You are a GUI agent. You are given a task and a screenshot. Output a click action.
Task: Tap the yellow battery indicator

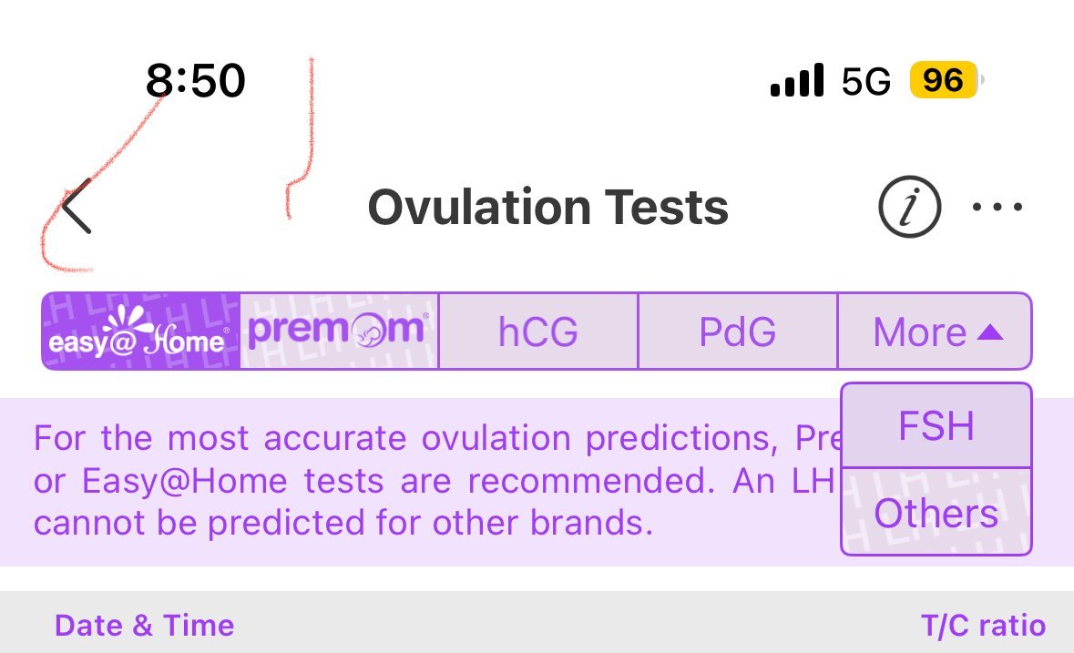pyautogui.click(x=943, y=81)
